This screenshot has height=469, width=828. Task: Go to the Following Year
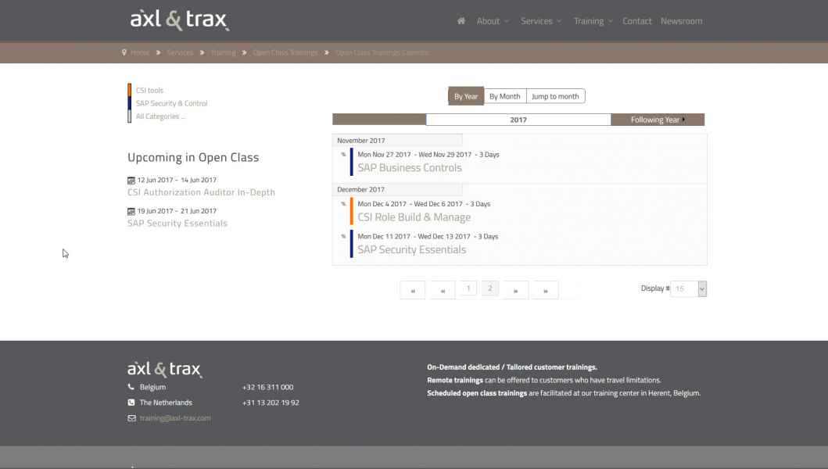pos(658,120)
